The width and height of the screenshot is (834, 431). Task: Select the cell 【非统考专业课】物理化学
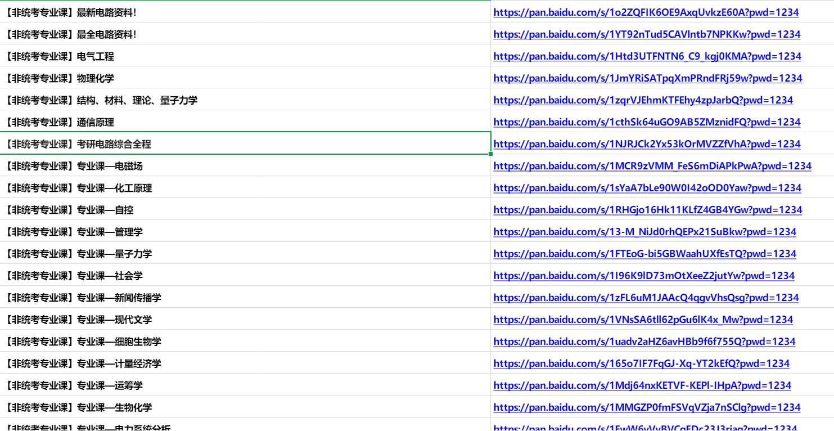pyautogui.click(x=245, y=78)
